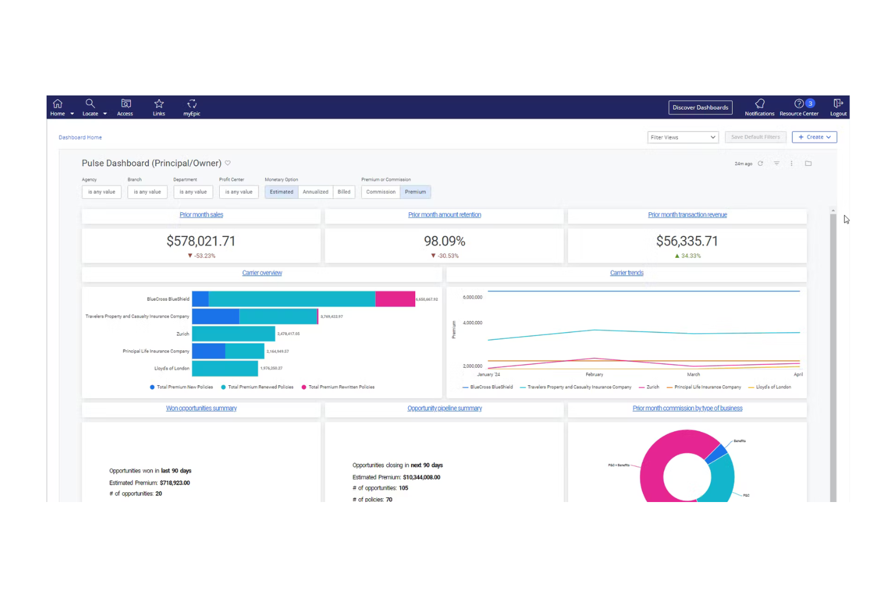Open Carrier trends link
The height and width of the screenshot is (597, 896).
(x=627, y=273)
